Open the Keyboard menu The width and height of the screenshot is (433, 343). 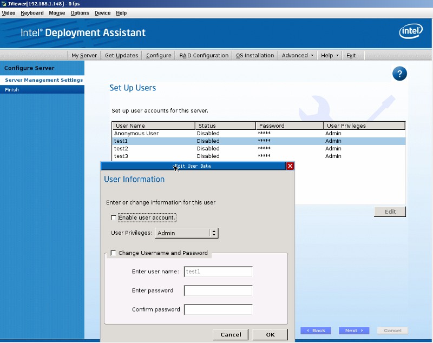[x=32, y=13]
